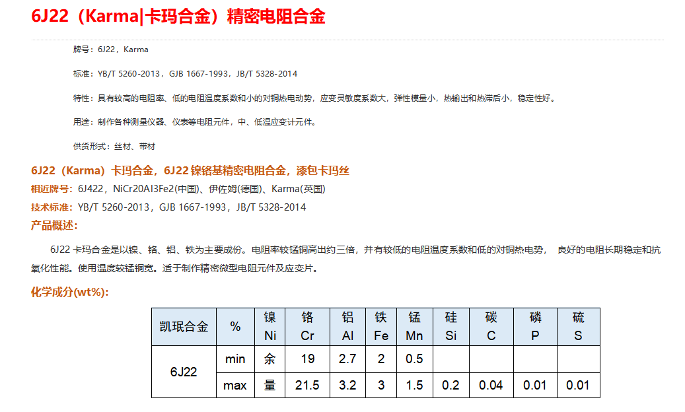
Task: Click the '6J22' row label cell in the table
Action: (184, 372)
